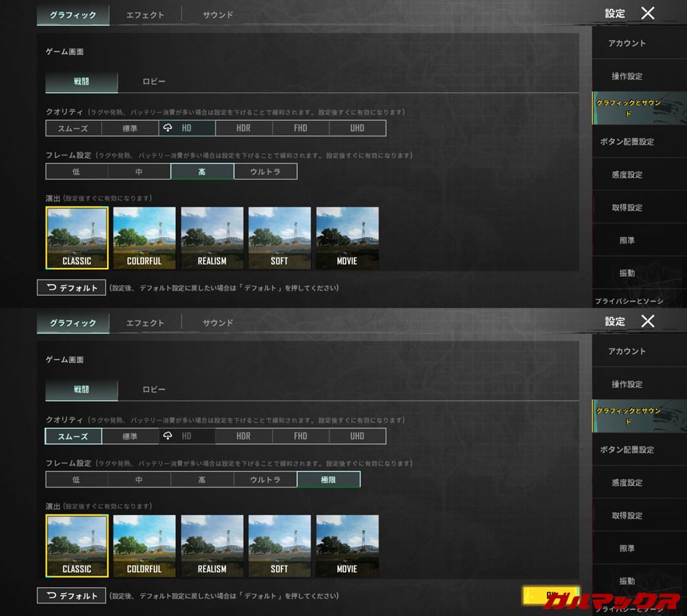Set quality to スムーズ in the lower panel
The image size is (687, 616).
[x=73, y=436]
